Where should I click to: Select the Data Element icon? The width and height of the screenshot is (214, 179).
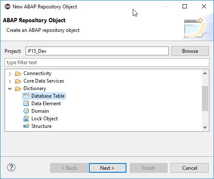[26, 104]
